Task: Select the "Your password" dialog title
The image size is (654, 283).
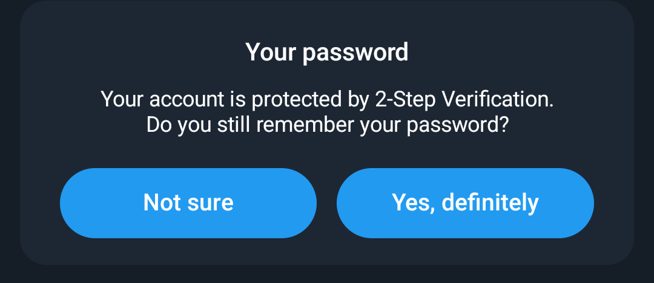Action: (x=327, y=53)
